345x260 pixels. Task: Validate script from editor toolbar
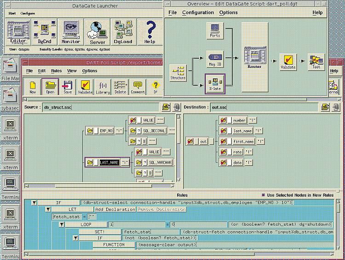pos(85,87)
